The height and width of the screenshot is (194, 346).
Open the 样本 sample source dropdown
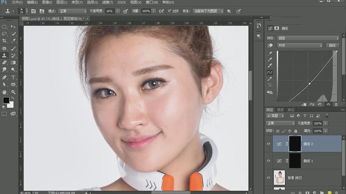tap(208, 11)
